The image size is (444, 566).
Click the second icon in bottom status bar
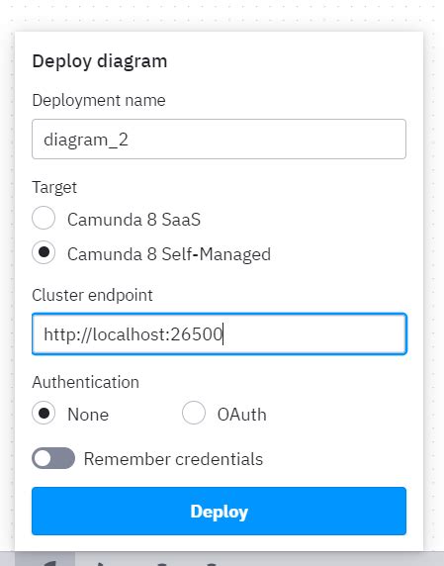(101, 563)
